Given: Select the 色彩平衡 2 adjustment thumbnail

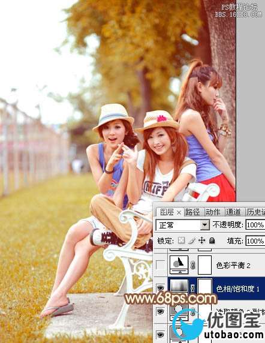Looking at the screenshot, I should pos(179,264).
